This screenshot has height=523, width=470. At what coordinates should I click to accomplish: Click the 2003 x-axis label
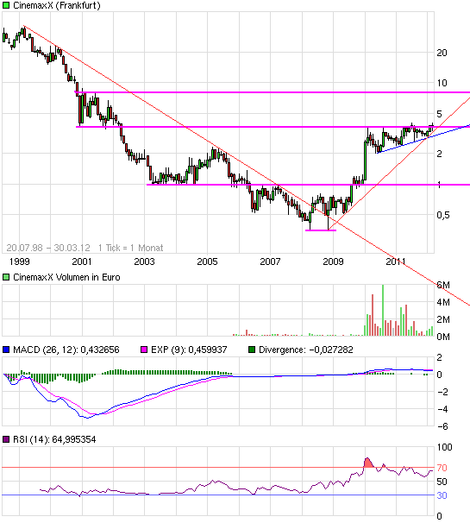pyautogui.click(x=144, y=261)
